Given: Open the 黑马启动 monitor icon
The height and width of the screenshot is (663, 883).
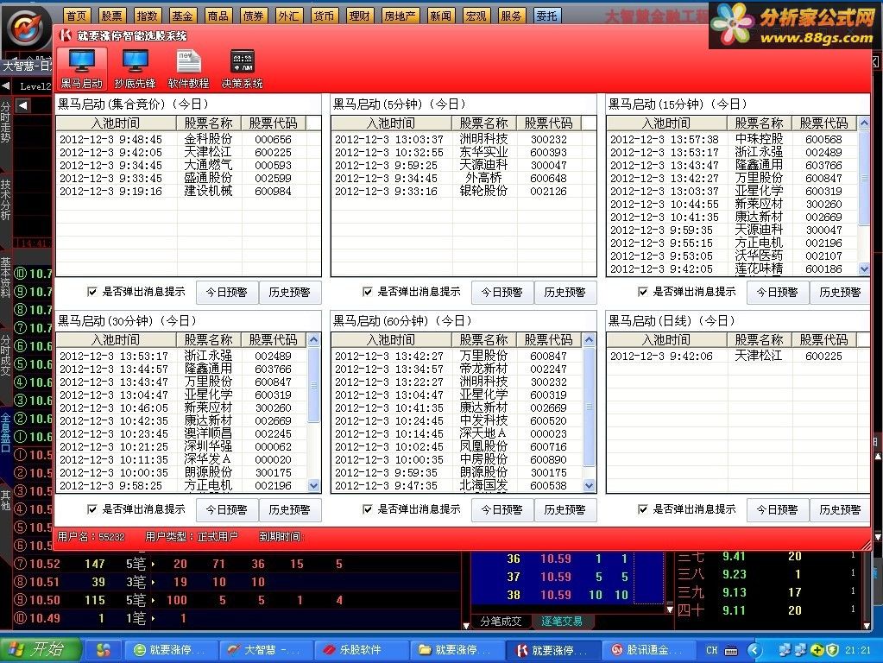Looking at the screenshot, I should tap(82, 69).
